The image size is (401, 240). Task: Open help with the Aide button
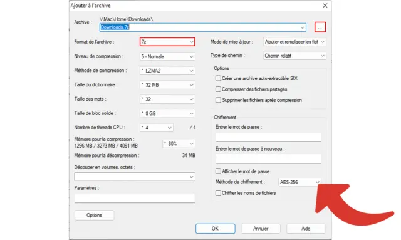[306, 229]
